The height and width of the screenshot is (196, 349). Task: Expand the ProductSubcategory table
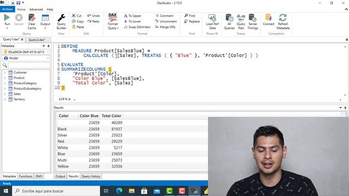[5, 88]
